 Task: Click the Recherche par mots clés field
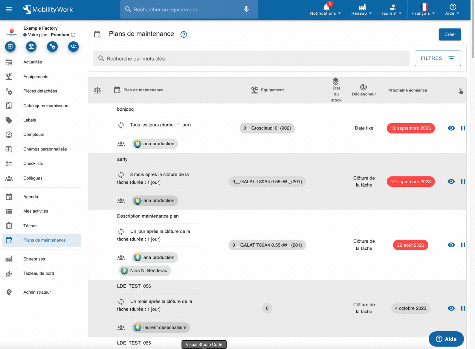pos(251,59)
